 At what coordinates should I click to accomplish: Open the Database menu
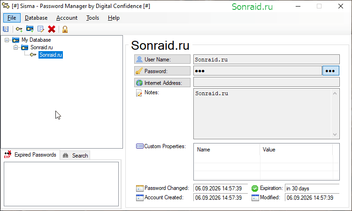36,18
